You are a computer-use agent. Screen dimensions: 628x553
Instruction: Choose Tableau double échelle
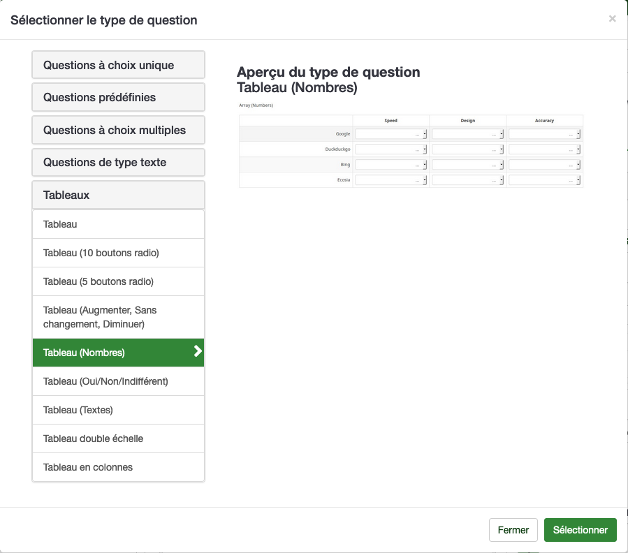[x=118, y=438]
